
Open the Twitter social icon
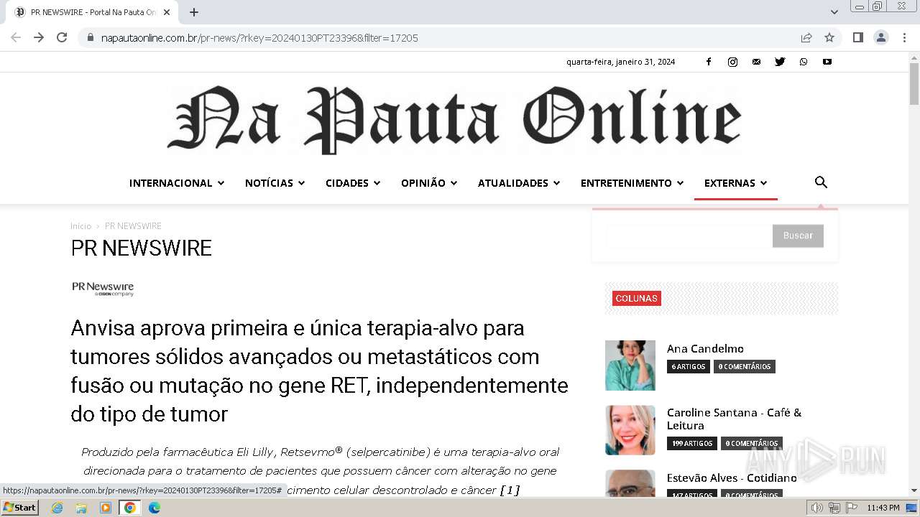coord(780,62)
